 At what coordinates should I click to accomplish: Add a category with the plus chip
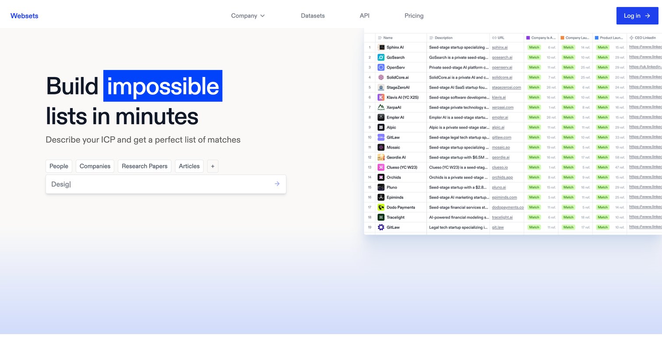click(x=213, y=166)
